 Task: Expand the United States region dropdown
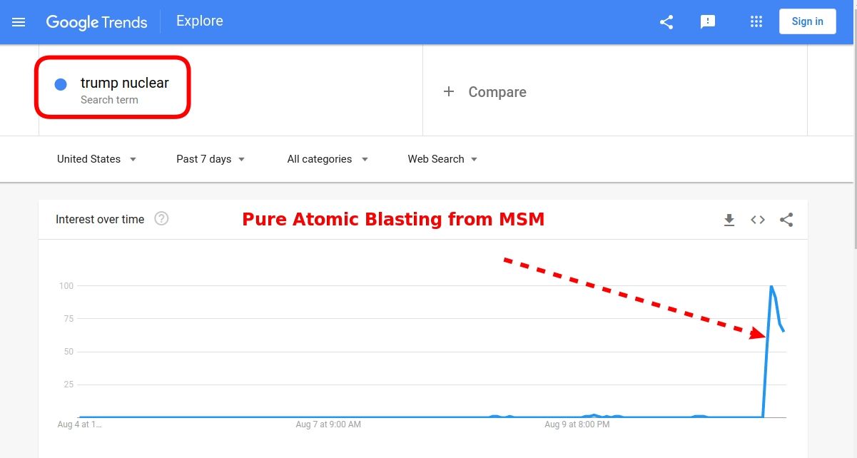click(x=97, y=159)
